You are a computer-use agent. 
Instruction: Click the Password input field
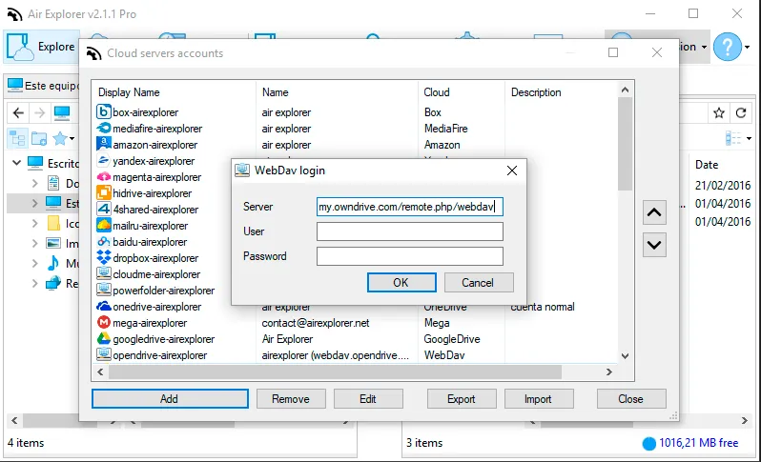pyautogui.click(x=410, y=256)
